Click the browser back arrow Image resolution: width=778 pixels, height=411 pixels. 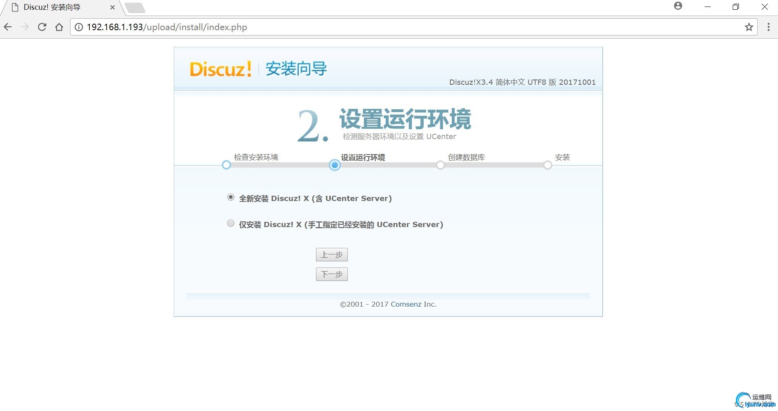(x=8, y=27)
